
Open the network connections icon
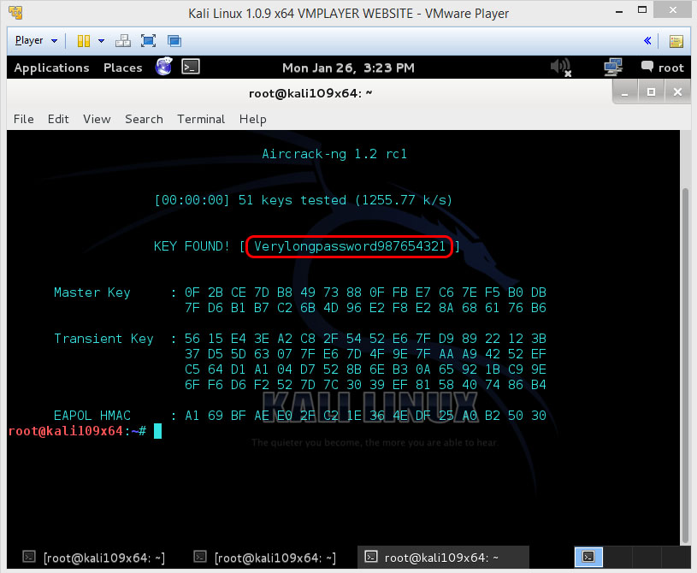click(613, 67)
